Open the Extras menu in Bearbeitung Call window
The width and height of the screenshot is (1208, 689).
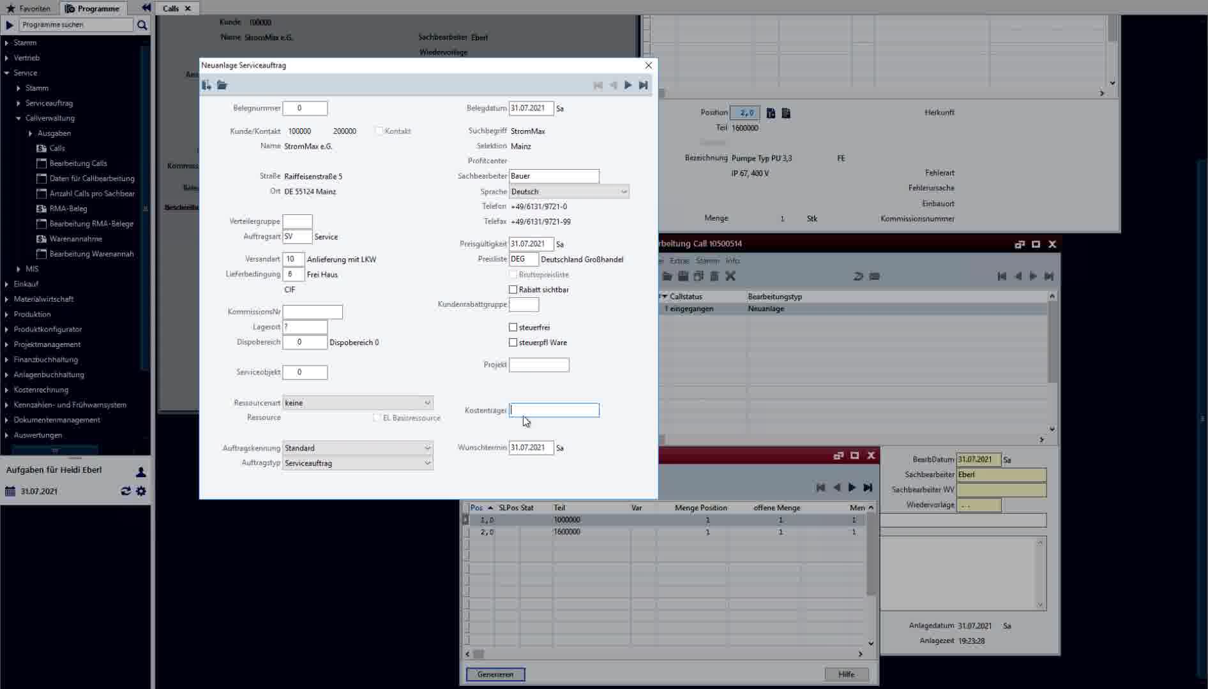pos(679,261)
